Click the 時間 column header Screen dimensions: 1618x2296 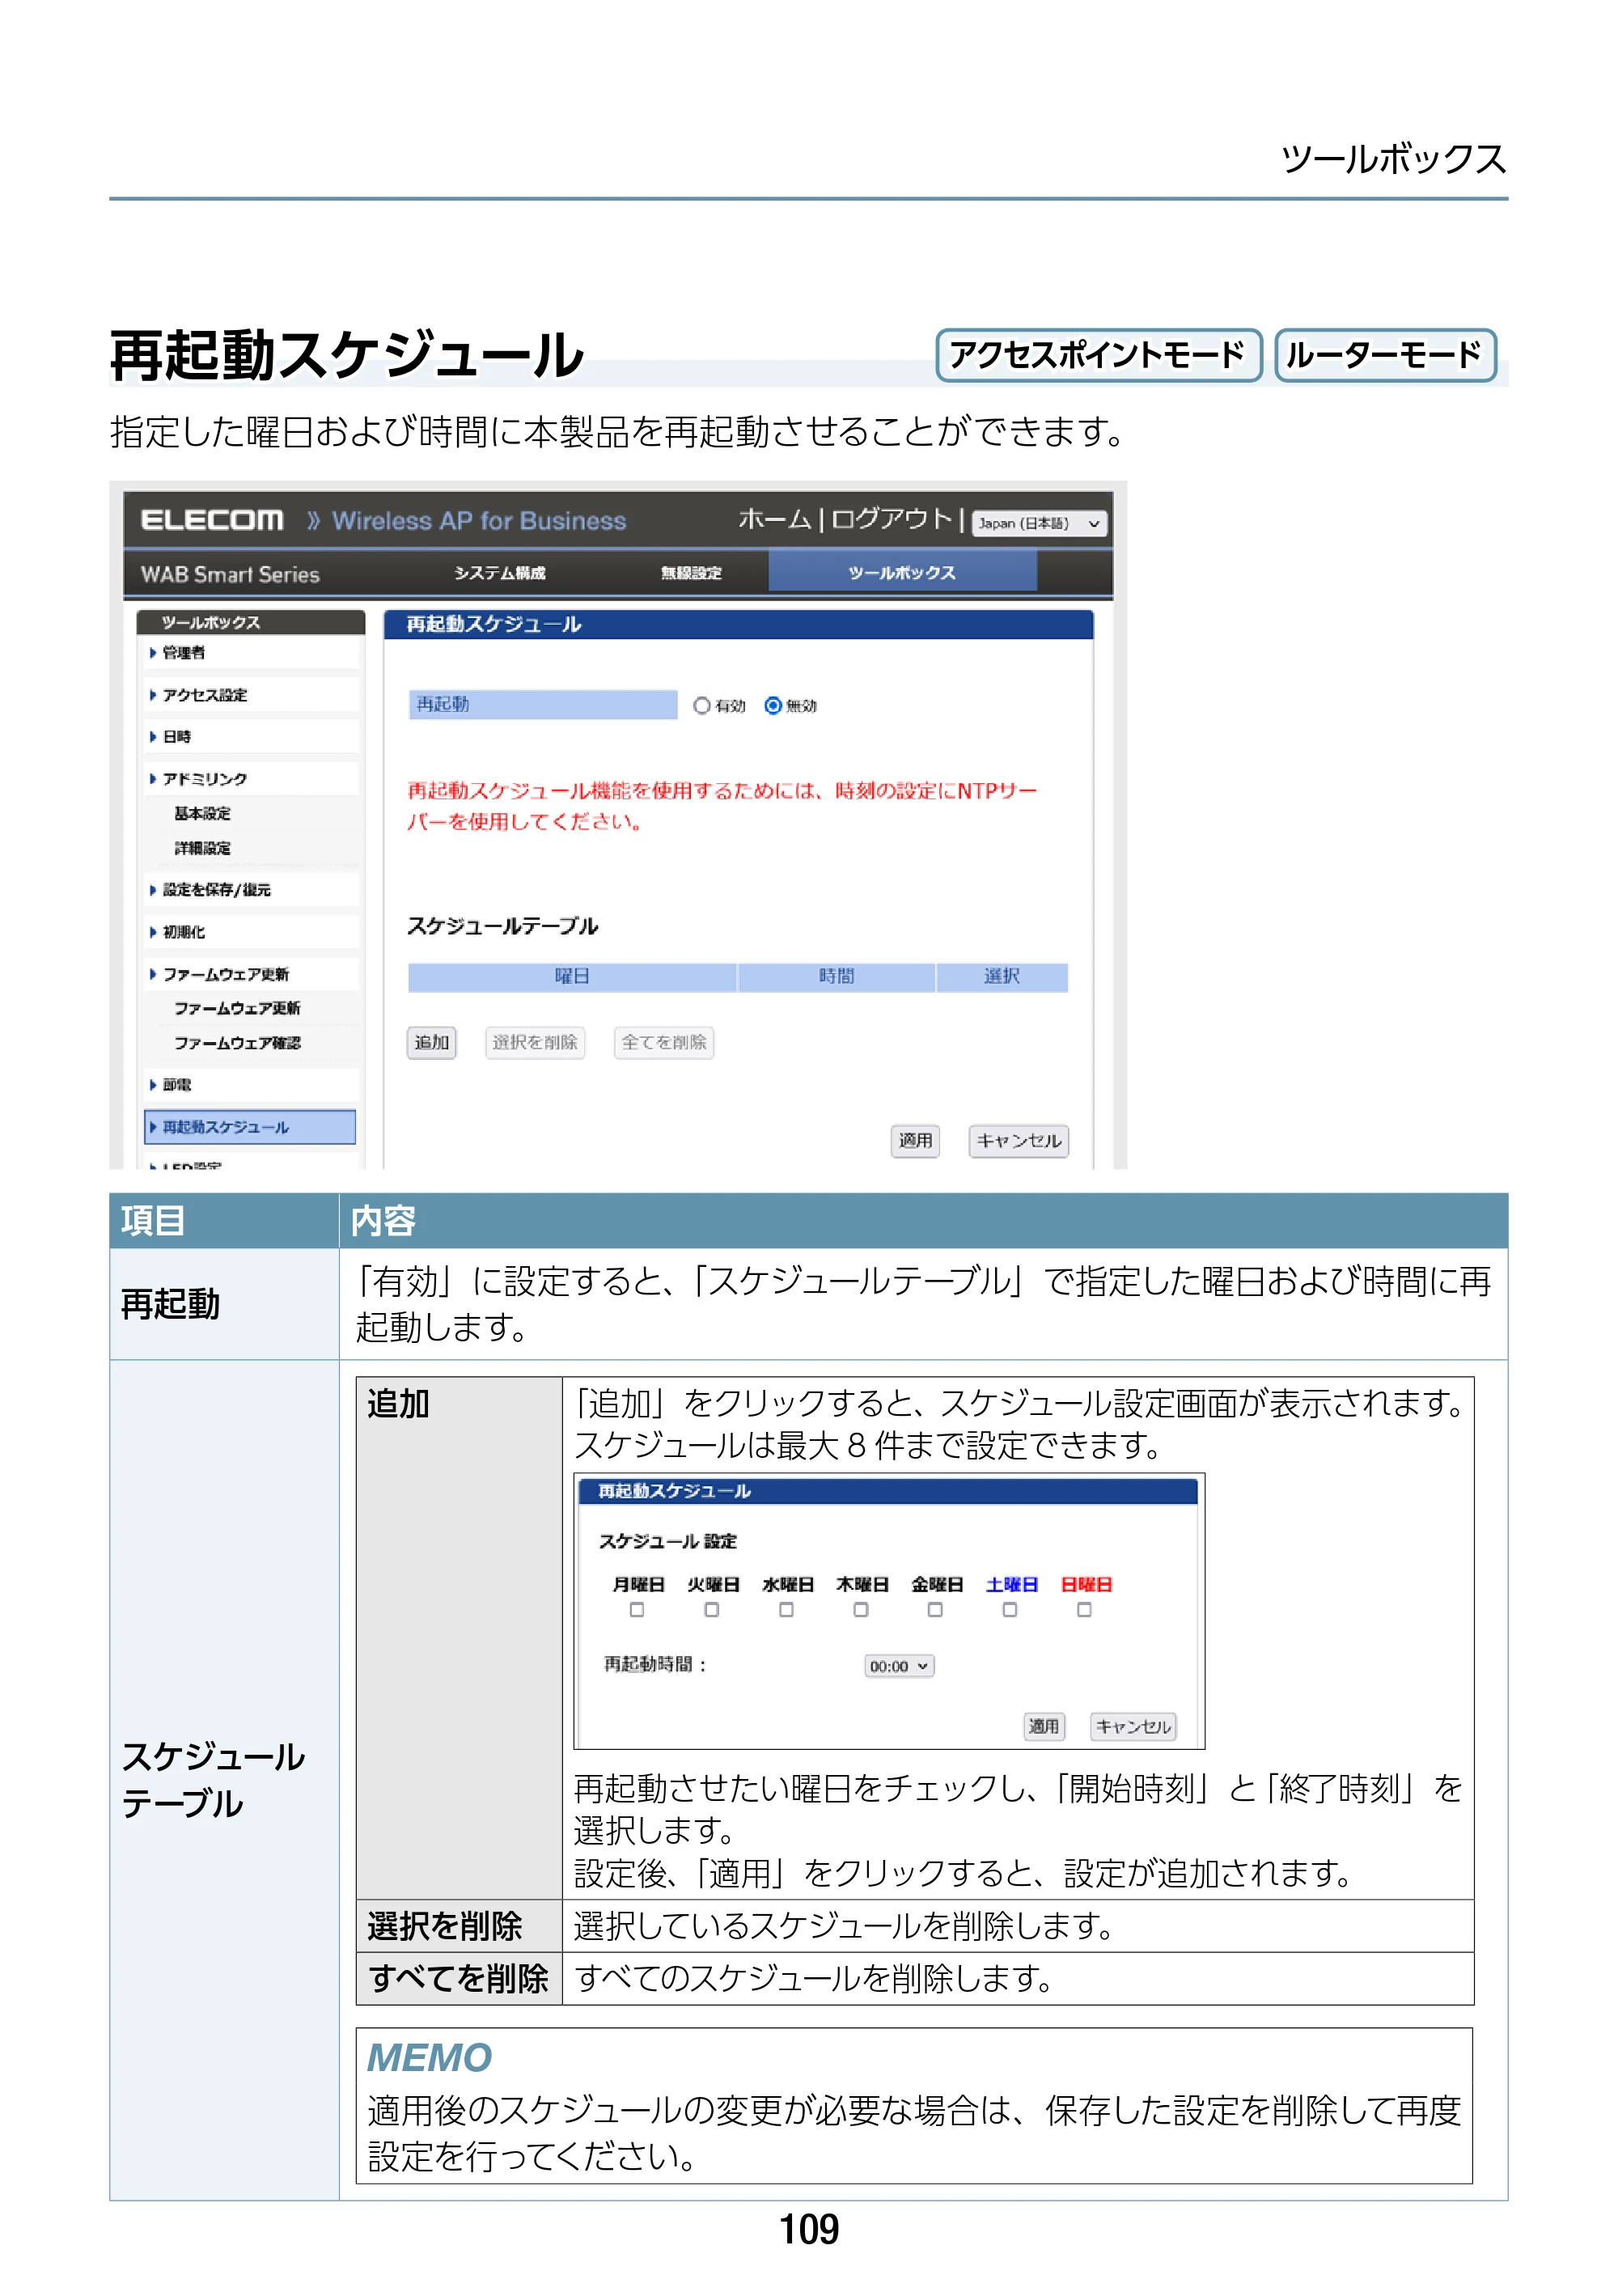[837, 977]
